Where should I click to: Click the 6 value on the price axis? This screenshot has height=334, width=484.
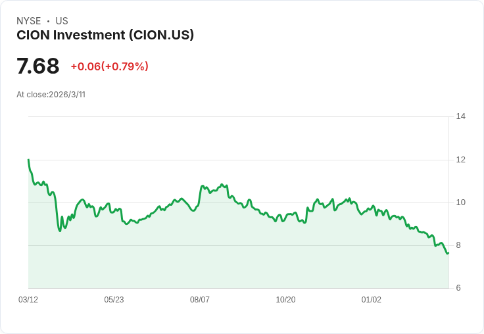(x=458, y=288)
